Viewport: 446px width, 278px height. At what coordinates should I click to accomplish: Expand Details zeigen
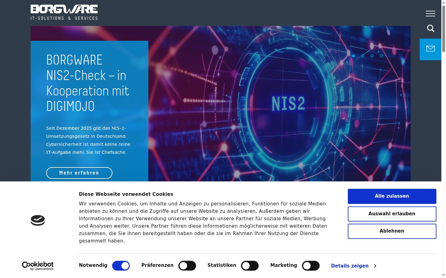354,266
